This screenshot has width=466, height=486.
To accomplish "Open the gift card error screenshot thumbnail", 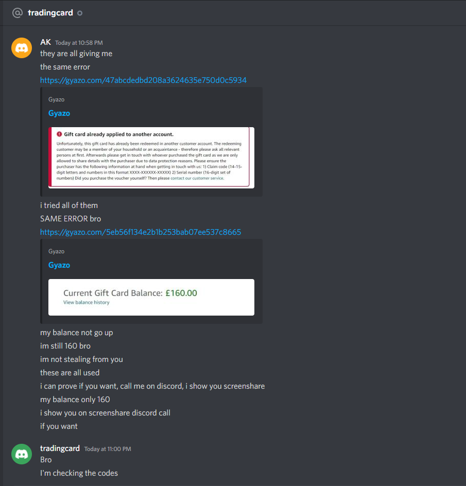I will click(151, 158).
